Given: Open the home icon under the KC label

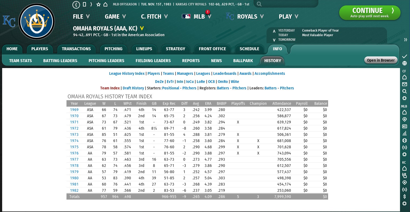Looking at the screenshot, I should [404, 169].
